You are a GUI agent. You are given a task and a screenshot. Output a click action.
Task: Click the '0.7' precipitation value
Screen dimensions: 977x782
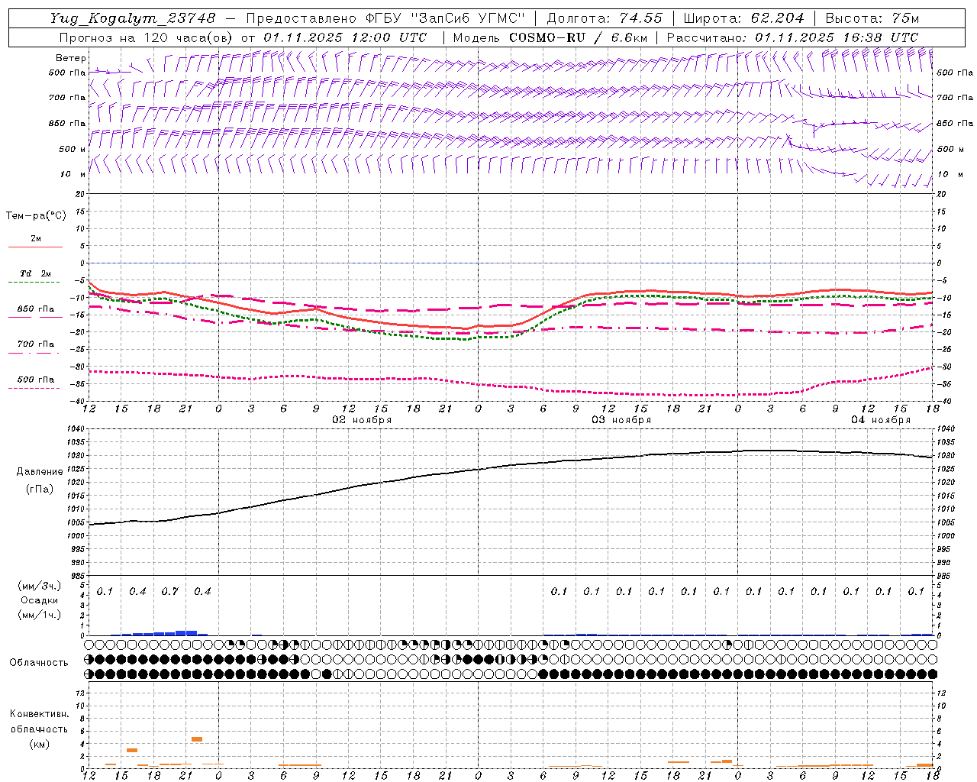point(169,592)
